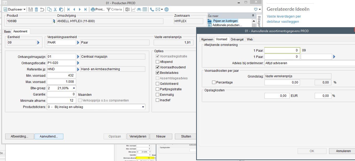This screenshot has width=355, height=161.
Task: Open the Btw-groep dropdown
Action: (62, 88)
